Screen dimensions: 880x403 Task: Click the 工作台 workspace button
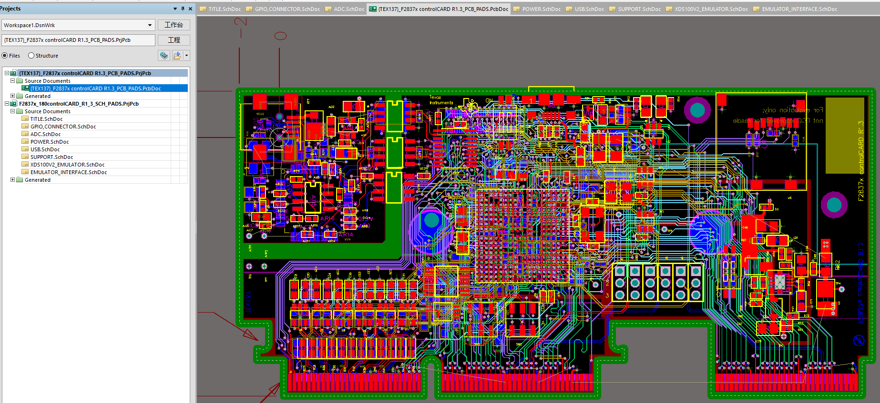174,25
